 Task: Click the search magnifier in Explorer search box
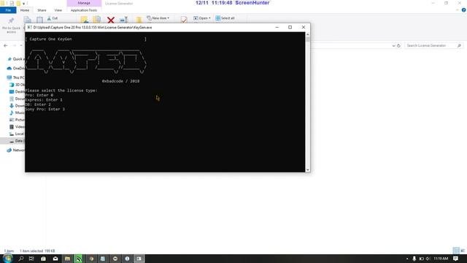[x=459, y=45]
